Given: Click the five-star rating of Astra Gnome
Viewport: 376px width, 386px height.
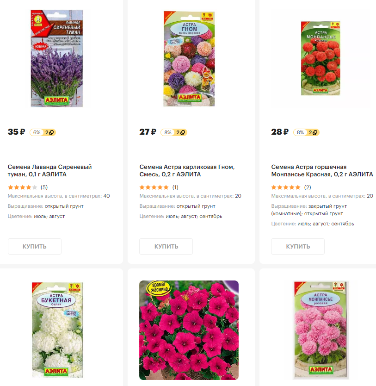Looking at the screenshot, I should pos(154,187).
